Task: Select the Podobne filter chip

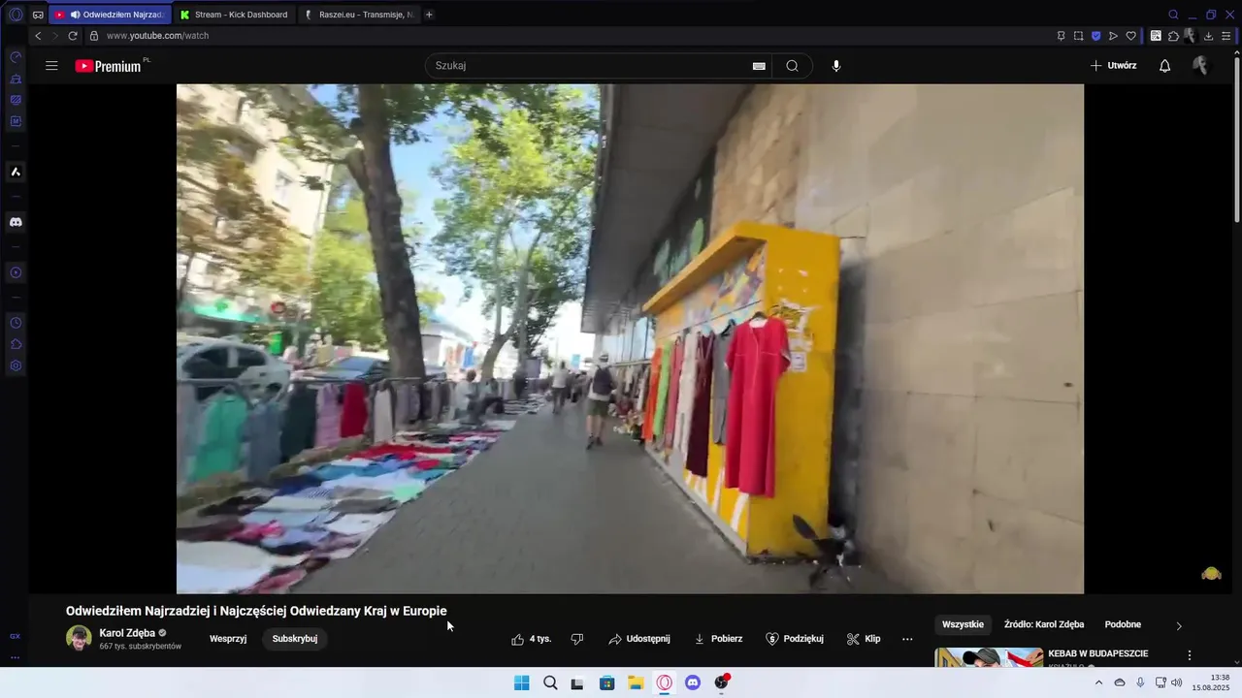Action: (1123, 625)
